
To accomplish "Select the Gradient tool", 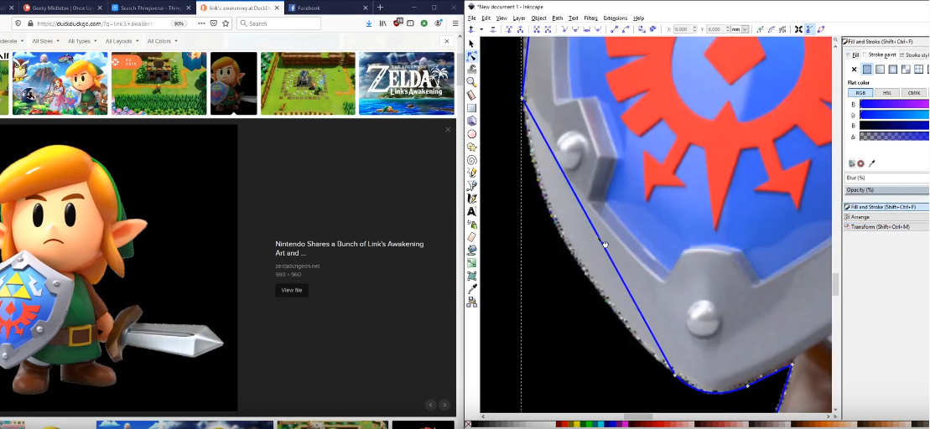I will [471, 263].
